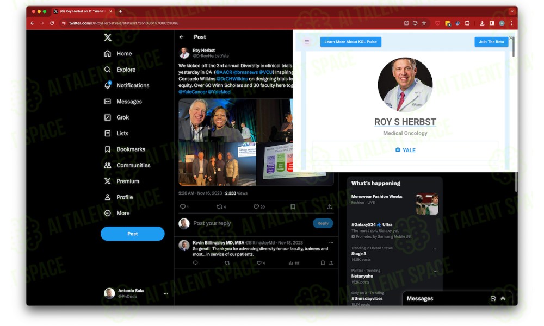Viewport: 544px width, 326px height.
Task: Open the @DrCHWilkins mention link
Action: click(x=232, y=79)
